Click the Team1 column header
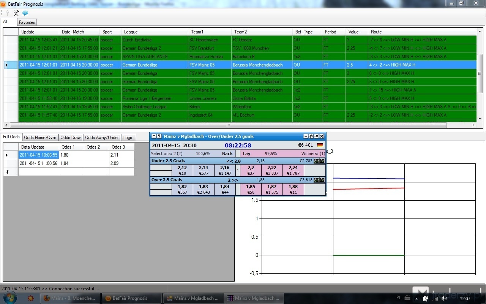486x304 pixels. [210, 32]
